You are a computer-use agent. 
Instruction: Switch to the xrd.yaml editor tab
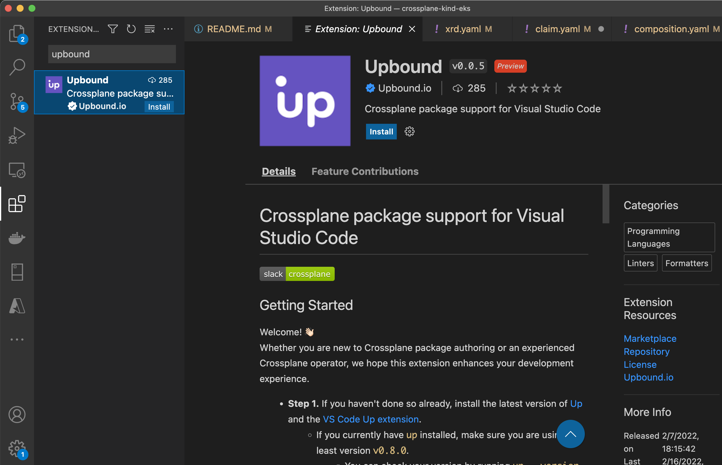coord(462,29)
